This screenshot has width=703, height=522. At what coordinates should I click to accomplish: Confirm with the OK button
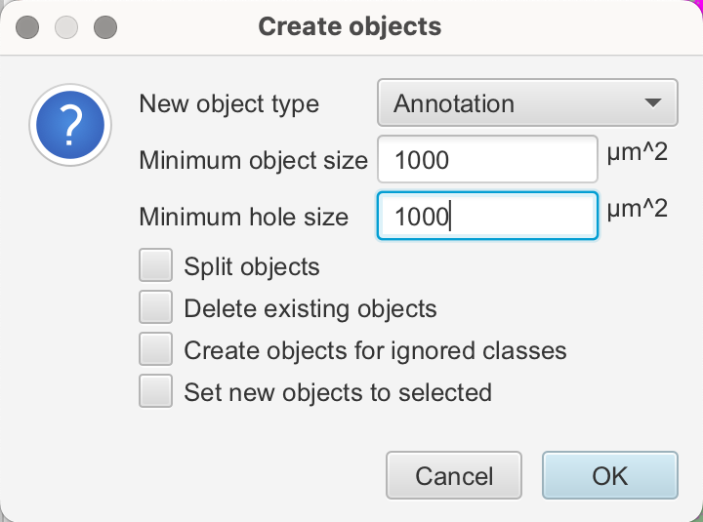(609, 475)
